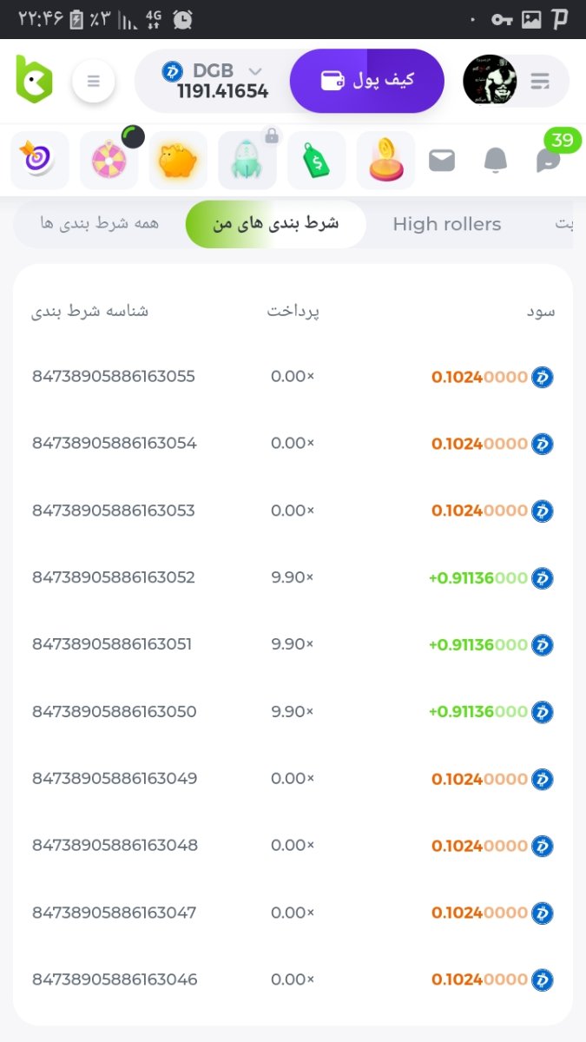The height and width of the screenshot is (1042, 586).
Task: Expand the DGB currency dropdown
Action: point(254,71)
